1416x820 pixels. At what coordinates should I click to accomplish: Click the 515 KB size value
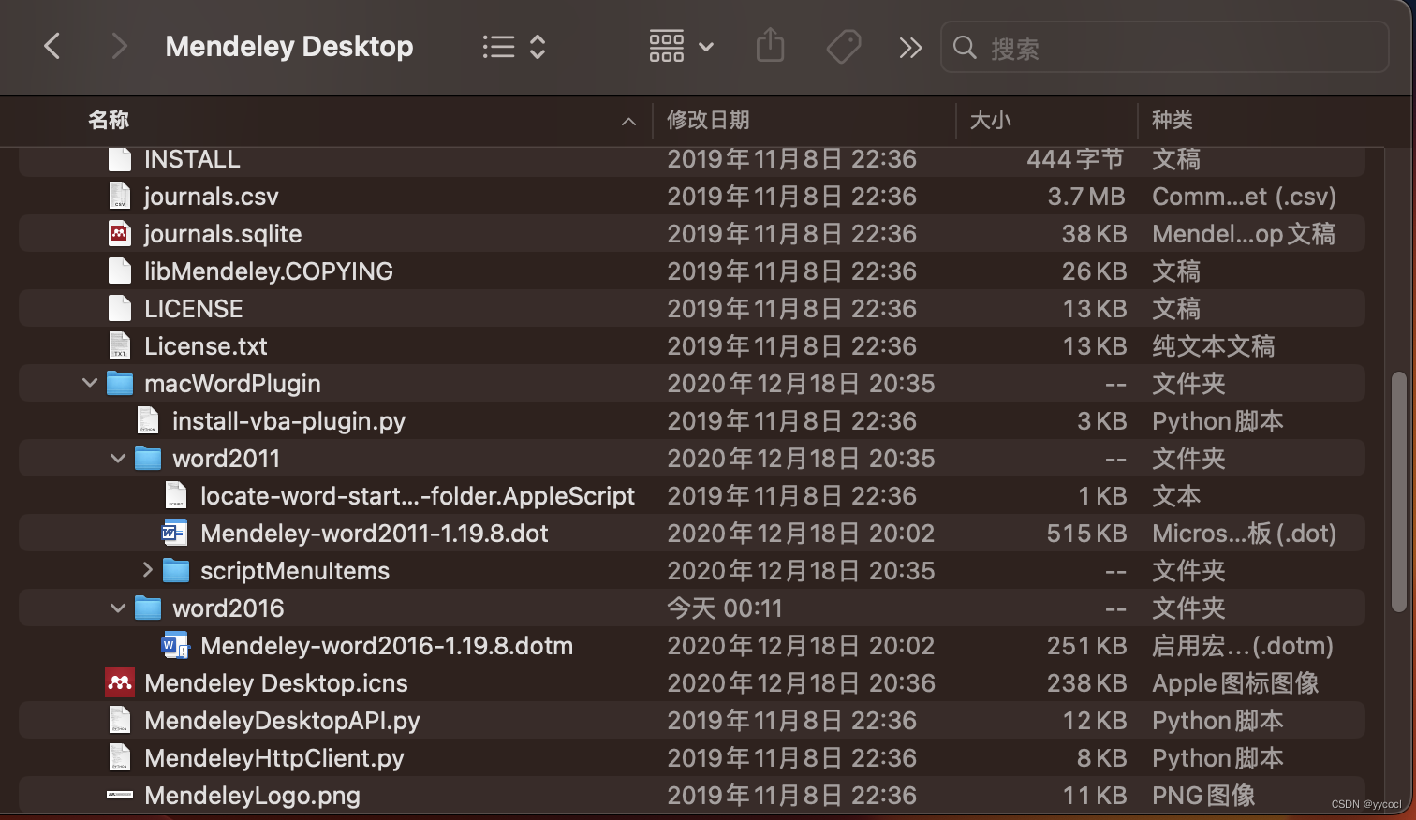tap(1086, 534)
